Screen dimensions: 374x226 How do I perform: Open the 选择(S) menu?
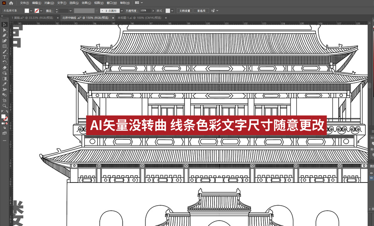[x=74, y=3]
